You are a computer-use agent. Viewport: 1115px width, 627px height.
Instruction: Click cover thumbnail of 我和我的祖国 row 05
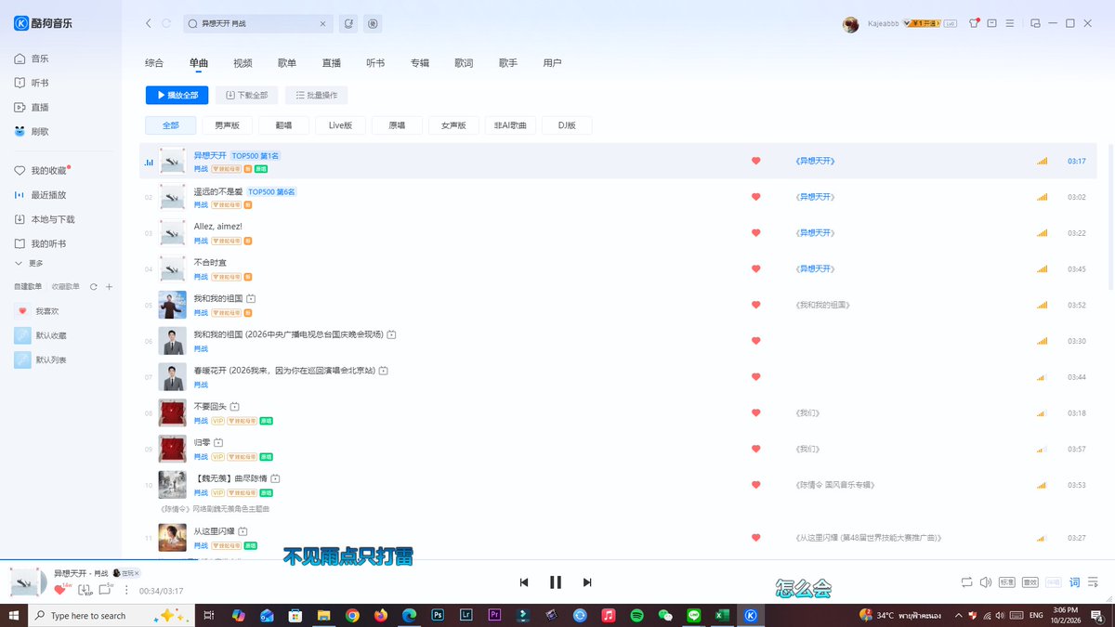(x=172, y=305)
